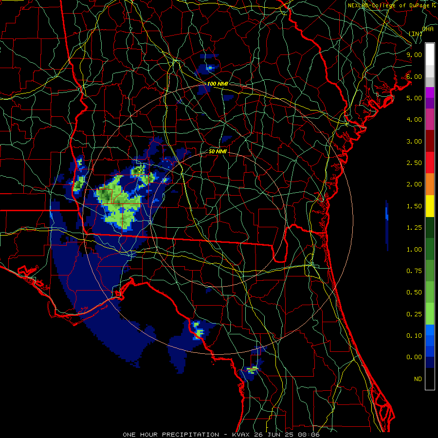Choose the dark red swatch beside 3.00
The image size is (438, 438).
(430, 141)
